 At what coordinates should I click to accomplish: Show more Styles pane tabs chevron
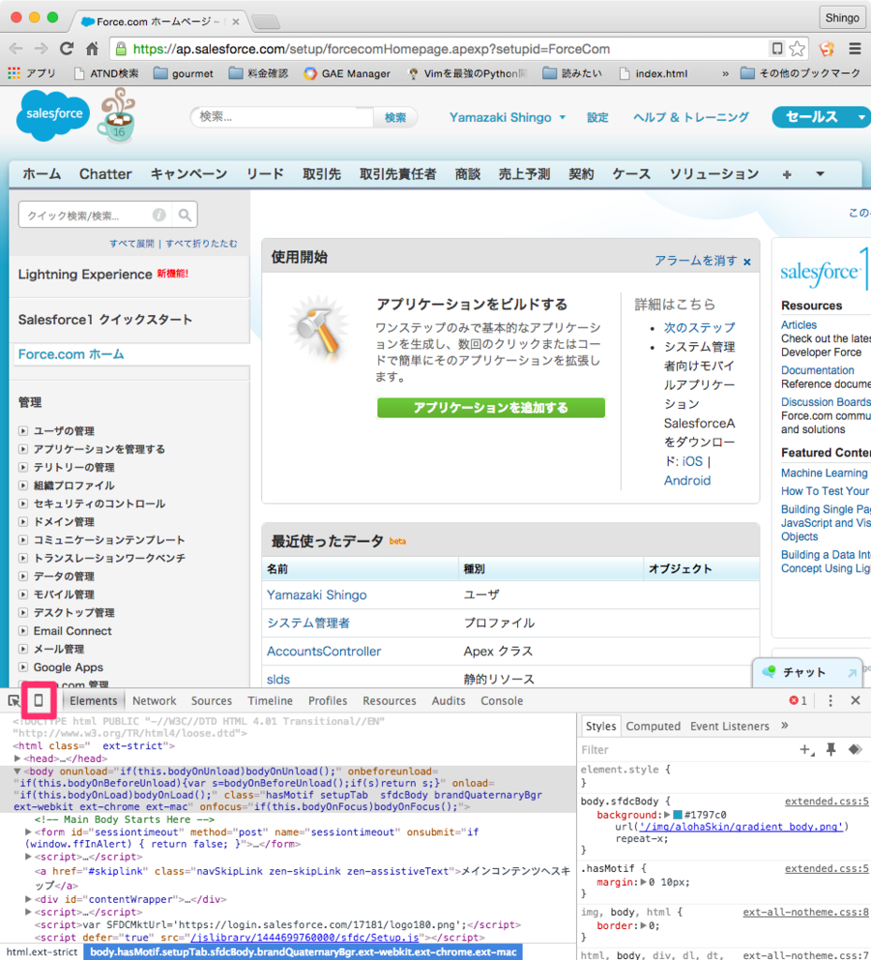click(x=785, y=726)
